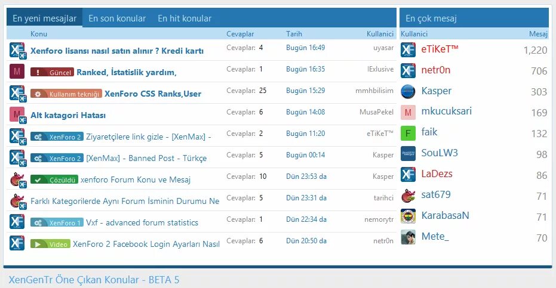The width and height of the screenshot is (556, 288).
Task: Click the XenForo 1 prefix badge
Action: coord(57,223)
